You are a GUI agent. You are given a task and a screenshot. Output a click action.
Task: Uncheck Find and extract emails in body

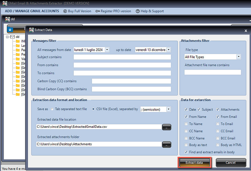(x=186, y=152)
